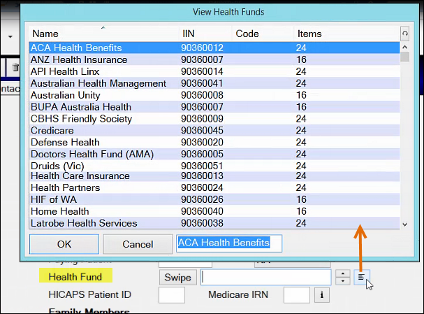Select Australian Health Management row
424x314 pixels.
pos(214,83)
